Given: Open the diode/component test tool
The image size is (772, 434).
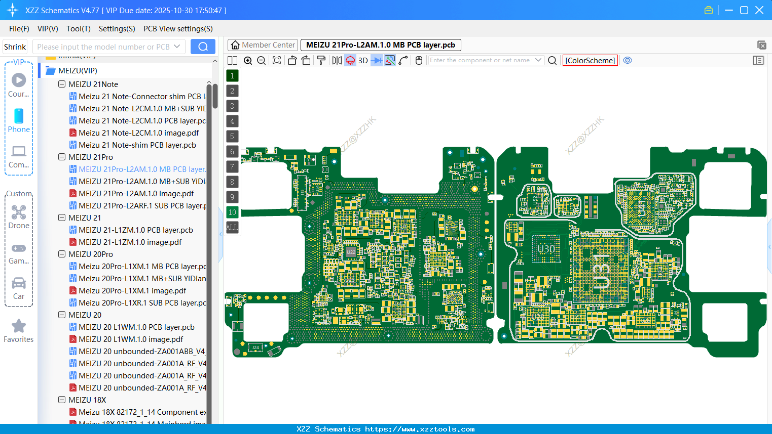Looking at the screenshot, I should (376, 60).
